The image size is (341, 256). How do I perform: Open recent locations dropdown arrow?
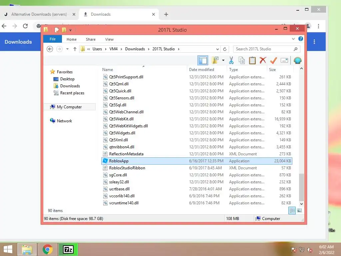[x=67, y=49]
